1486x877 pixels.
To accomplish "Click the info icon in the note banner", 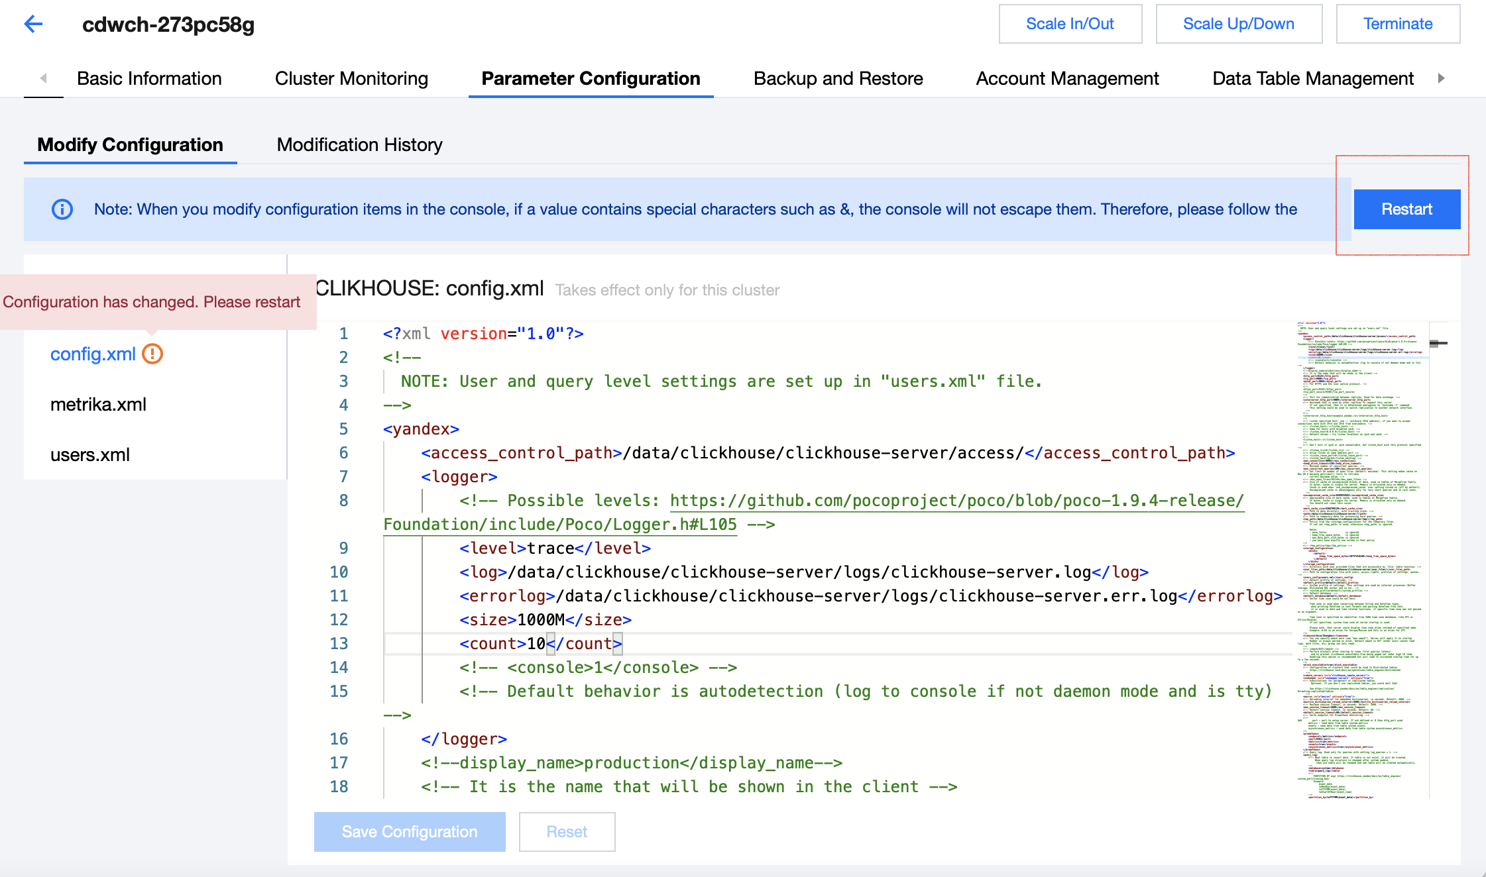I will pyautogui.click(x=62, y=209).
